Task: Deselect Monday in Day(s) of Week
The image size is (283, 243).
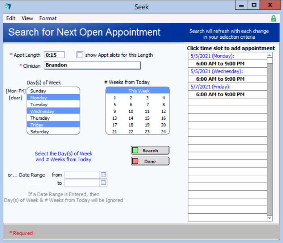Action: pos(53,98)
